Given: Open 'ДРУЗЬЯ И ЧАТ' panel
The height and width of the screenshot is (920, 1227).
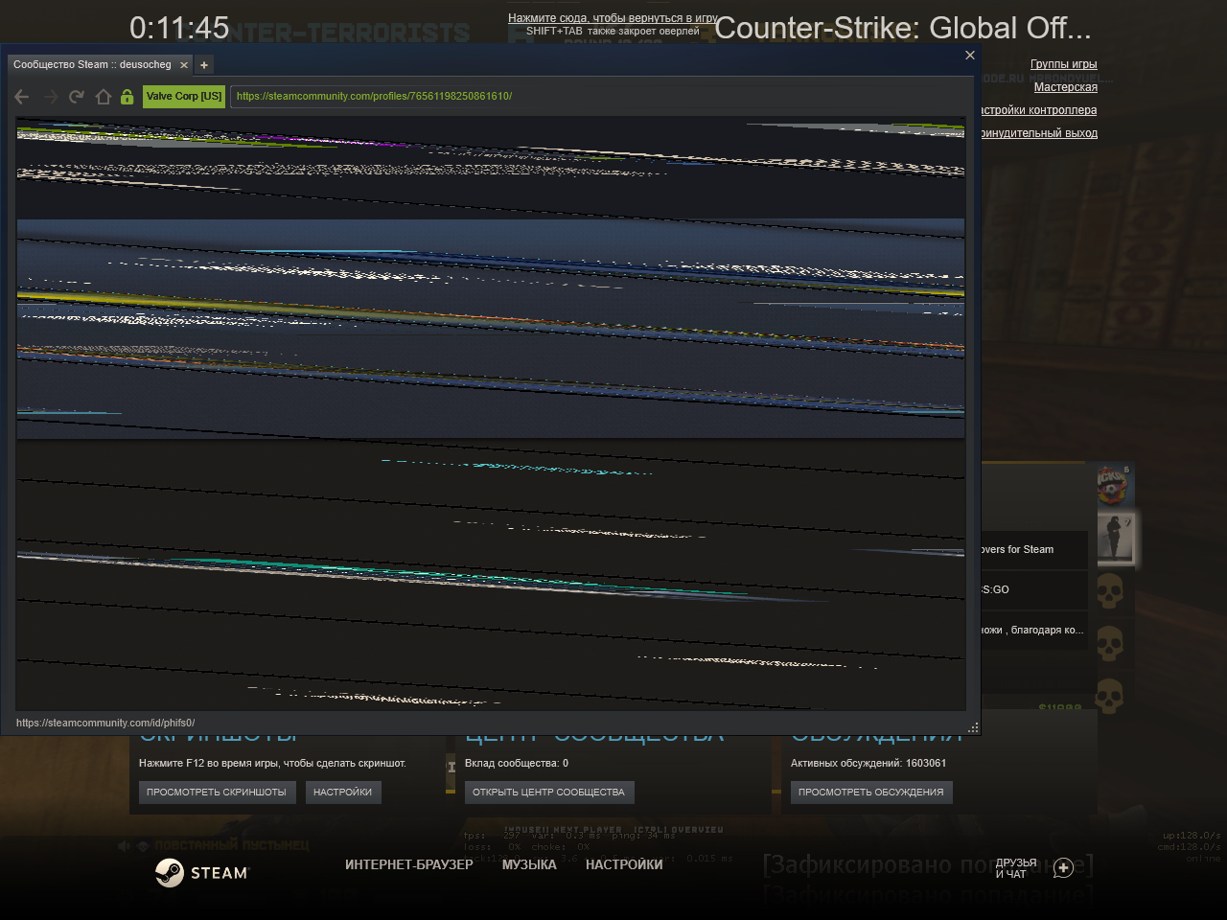Looking at the screenshot, I should coord(1016,868).
